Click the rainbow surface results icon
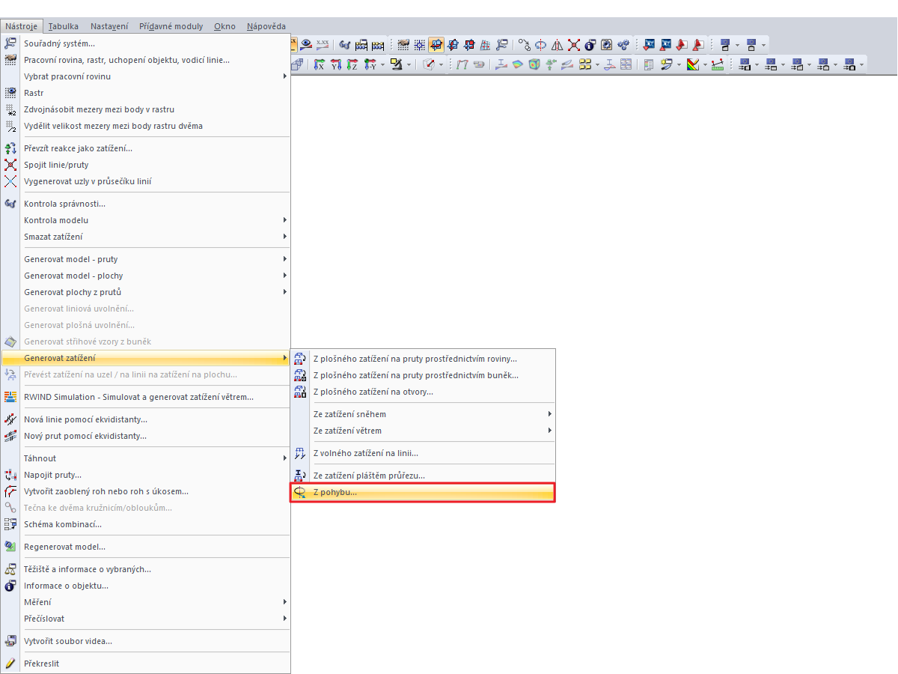The height and width of the screenshot is (674, 898). pos(517,65)
